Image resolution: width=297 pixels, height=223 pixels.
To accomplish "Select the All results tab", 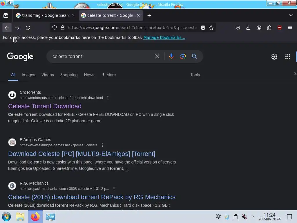I will pos(13,75).
